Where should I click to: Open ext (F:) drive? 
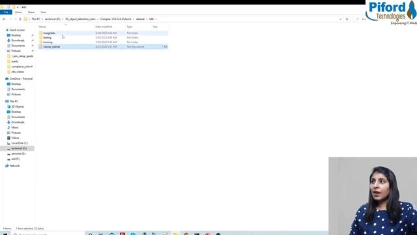pos(16,159)
